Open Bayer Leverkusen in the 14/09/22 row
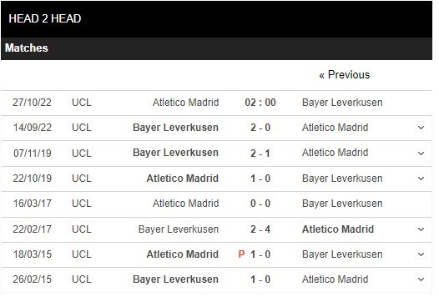The image size is (439, 302). [175, 128]
